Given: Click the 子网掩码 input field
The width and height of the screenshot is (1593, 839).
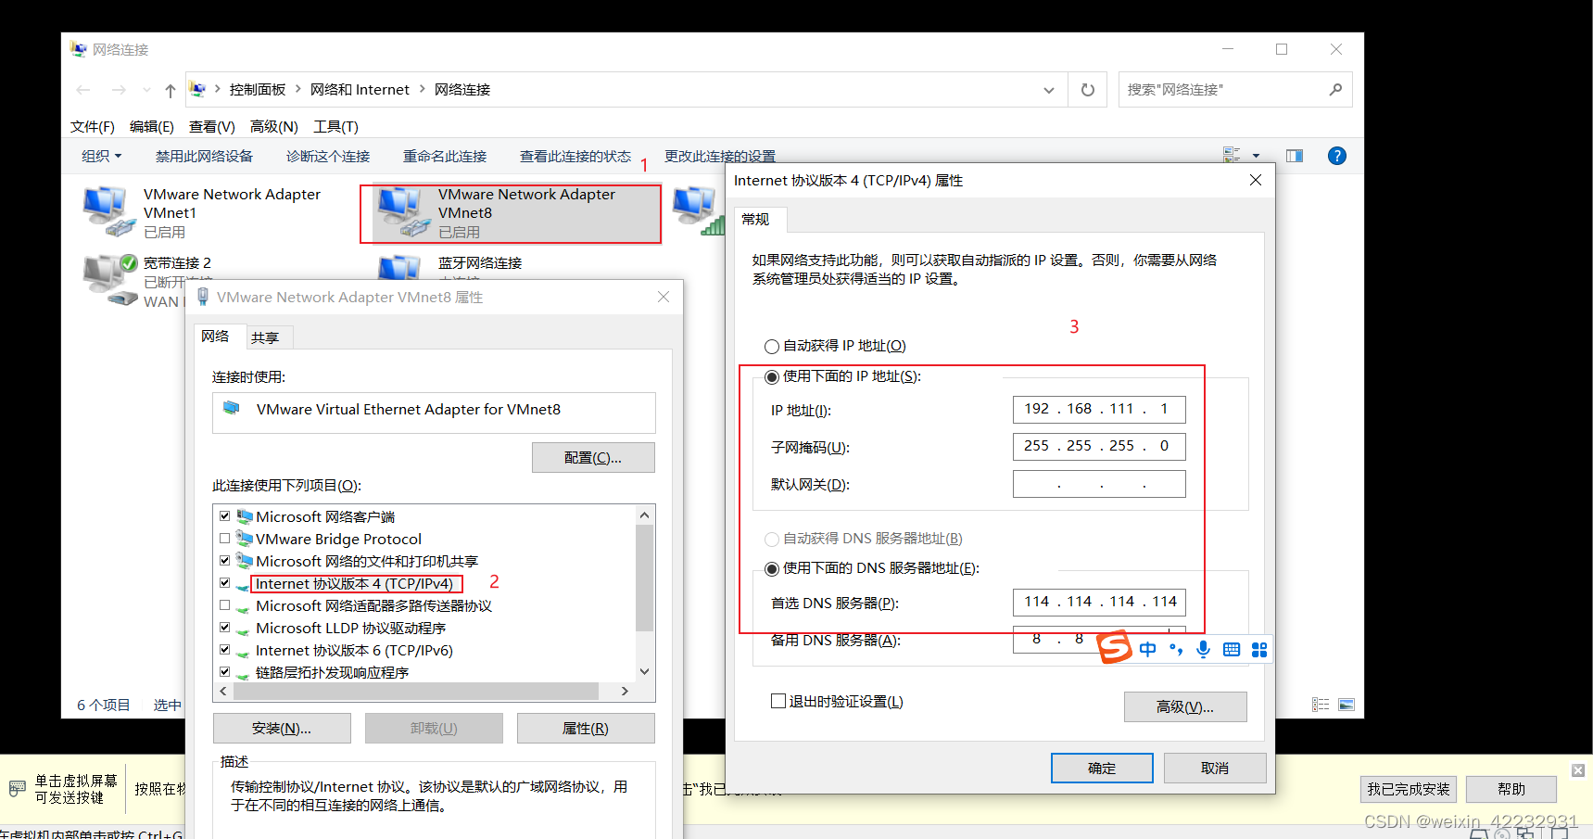Looking at the screenshot, I should point(1099,446).
